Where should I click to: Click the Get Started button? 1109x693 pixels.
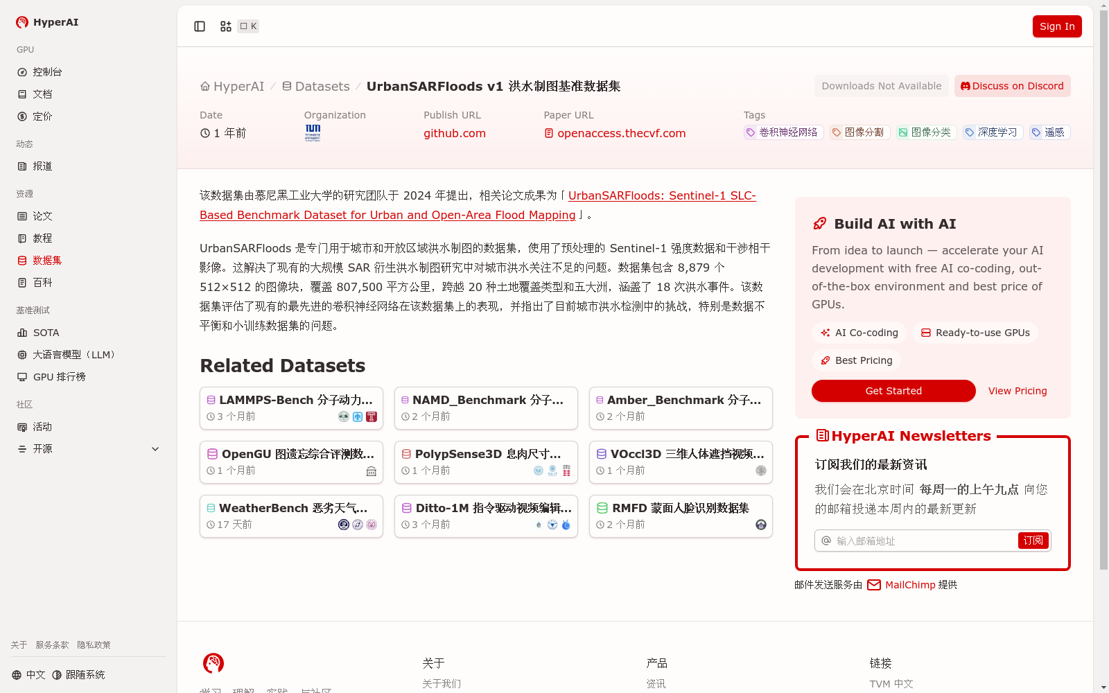click(893, 391)
